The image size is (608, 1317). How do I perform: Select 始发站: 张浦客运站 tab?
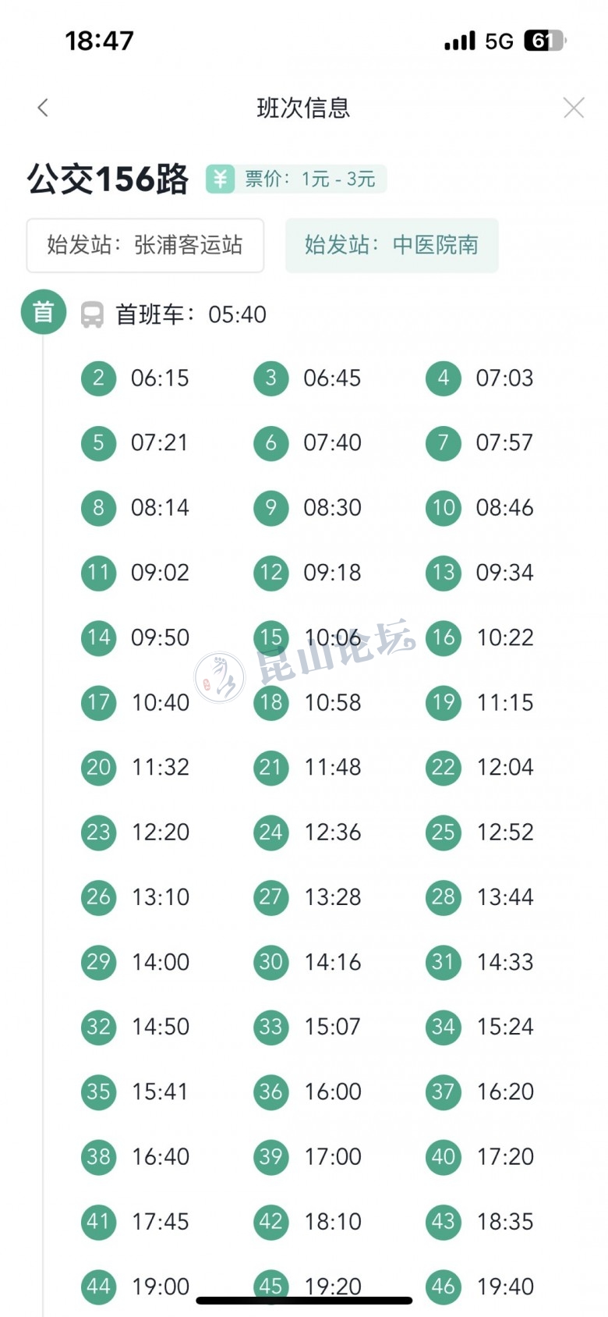145,245
